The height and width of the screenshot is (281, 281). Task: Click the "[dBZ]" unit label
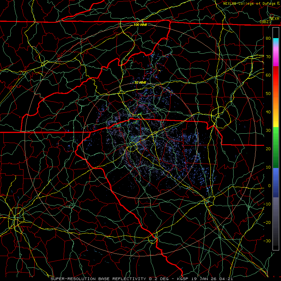coord(265,22)
